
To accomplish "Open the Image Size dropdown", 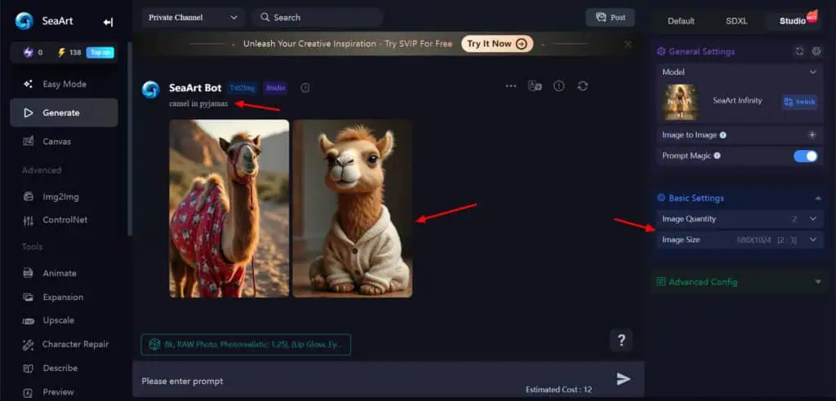I will coord(812,240).
